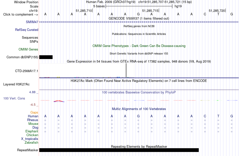Click the SNPs track label
This screenshot has width=239, height=156.
point(34,41)
